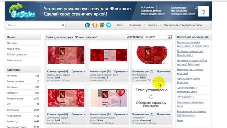The height and width of the screenshot is (128, 227).
Task: Open 'Контакты' in the top navigation
Action: point(135,25)
